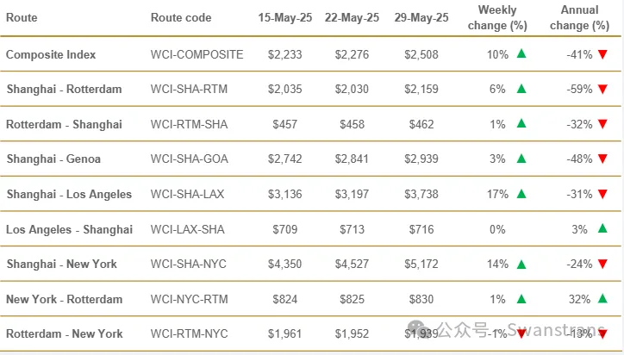Select the 29-May-25 column header
The height and width of the screenshot is (355, 624).
click(421, 17)
